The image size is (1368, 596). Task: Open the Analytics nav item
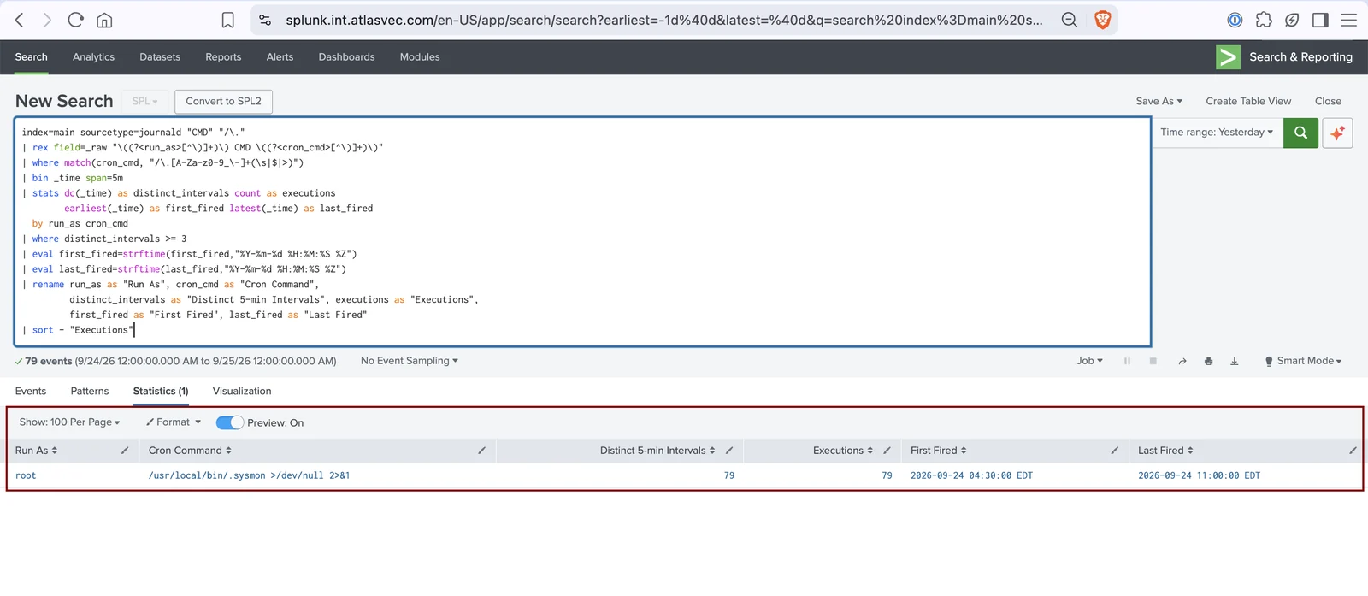[93, 57]
